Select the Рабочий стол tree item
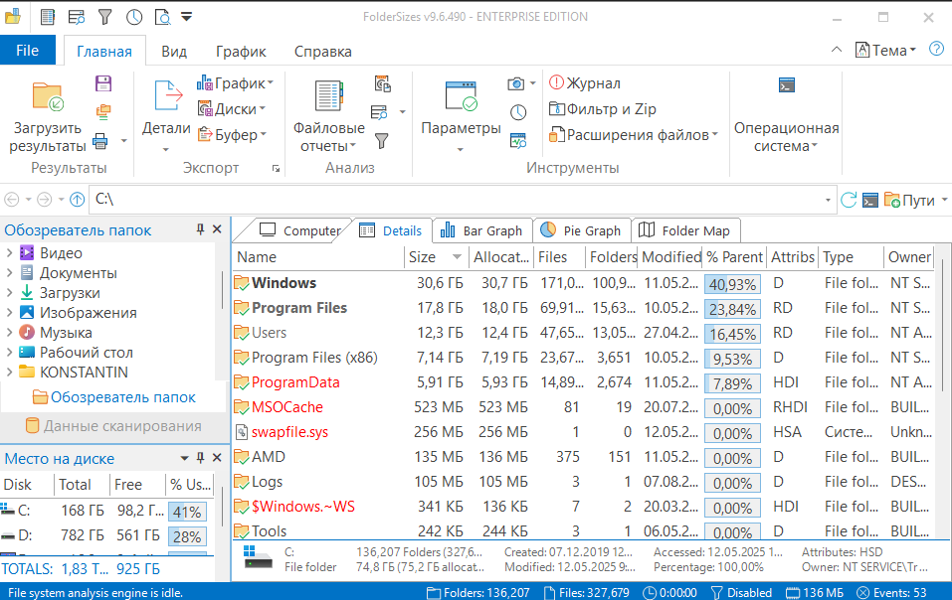The width and height of the screenshot is (952, 600). [86, 352]
